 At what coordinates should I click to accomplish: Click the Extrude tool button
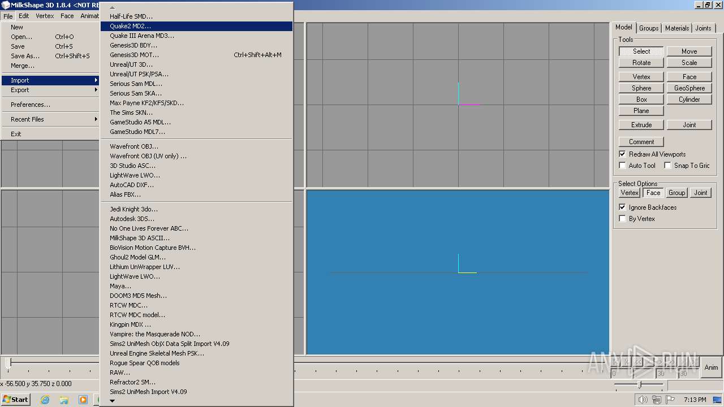tap(641, 125)
